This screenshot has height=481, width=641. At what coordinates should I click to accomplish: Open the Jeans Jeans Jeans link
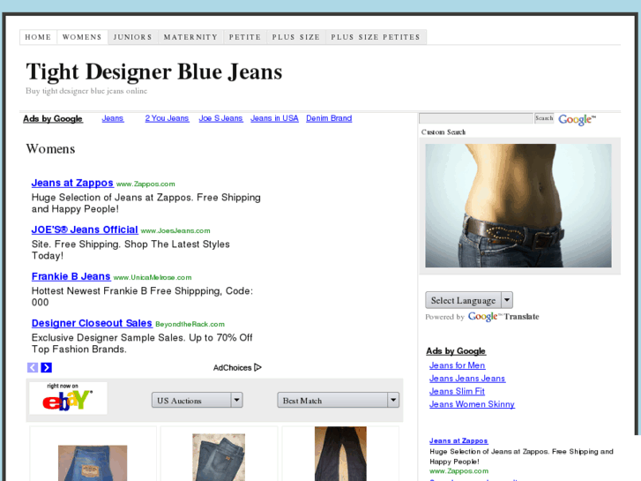[467, 379]
